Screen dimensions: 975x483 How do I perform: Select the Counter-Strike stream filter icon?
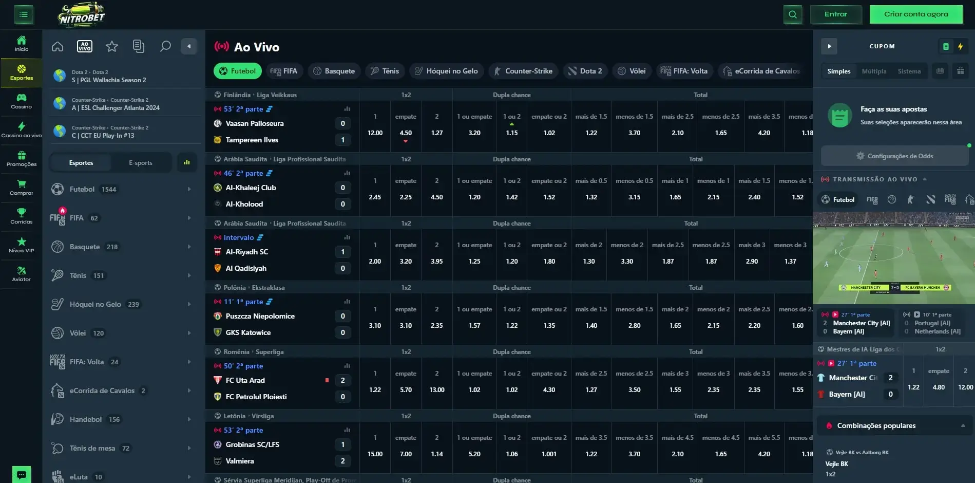pos(911,199)
